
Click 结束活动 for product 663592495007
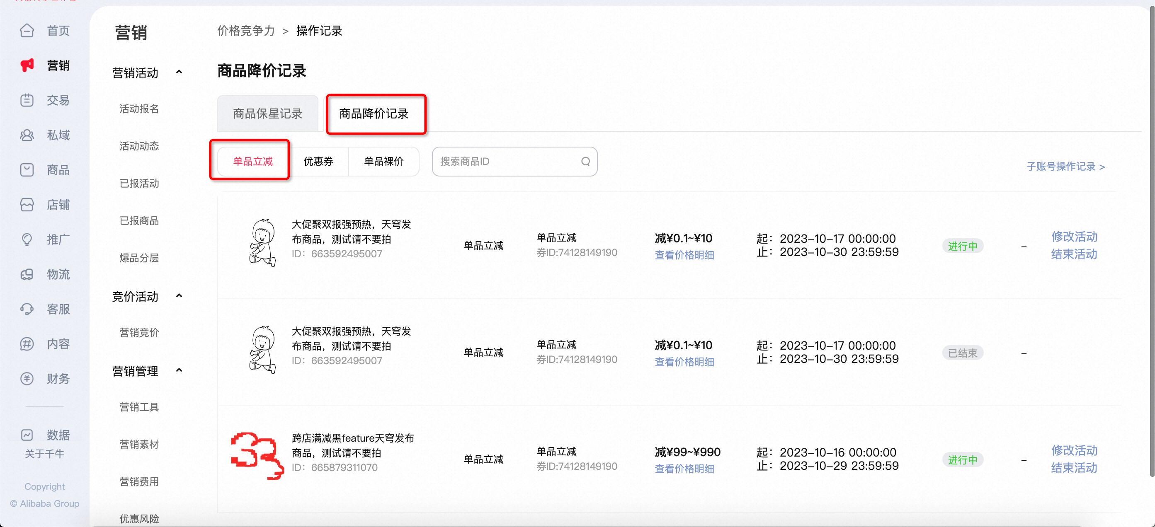coord(1074,254)
